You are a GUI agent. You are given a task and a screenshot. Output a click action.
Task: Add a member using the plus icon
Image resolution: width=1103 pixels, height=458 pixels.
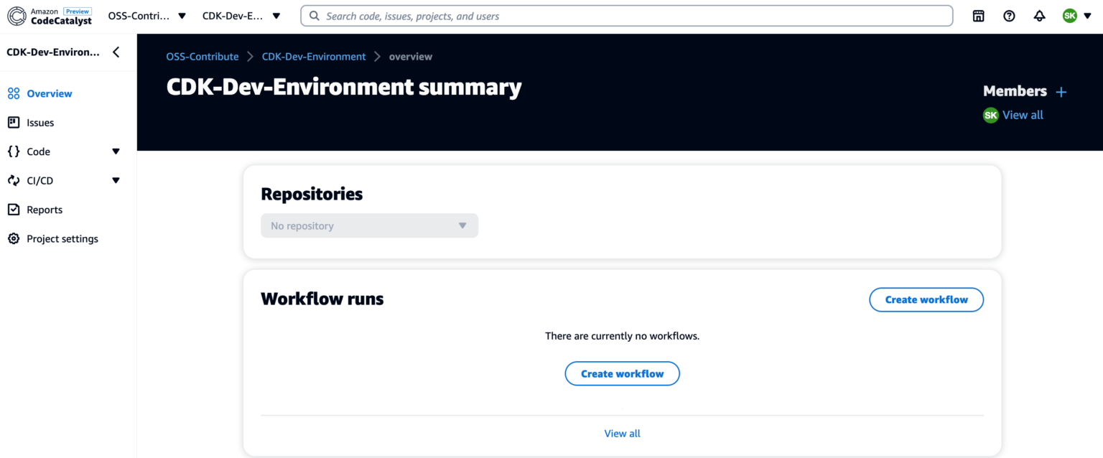point(1061,91)
